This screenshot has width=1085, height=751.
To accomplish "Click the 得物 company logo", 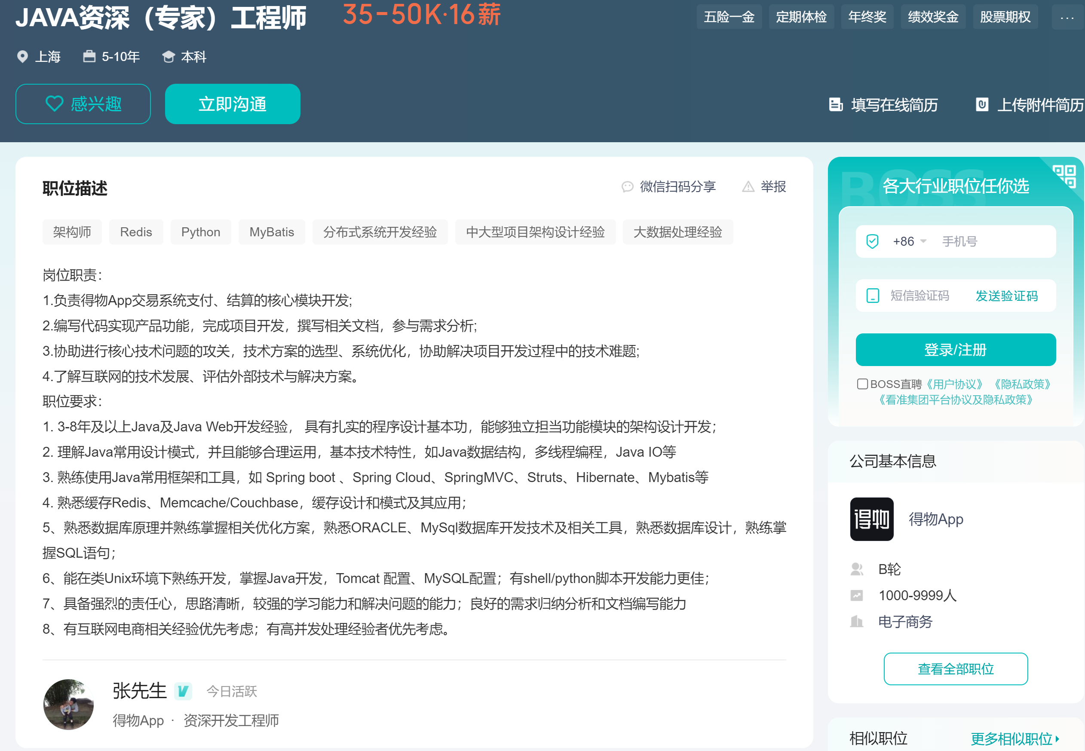I will pos(872,519).
